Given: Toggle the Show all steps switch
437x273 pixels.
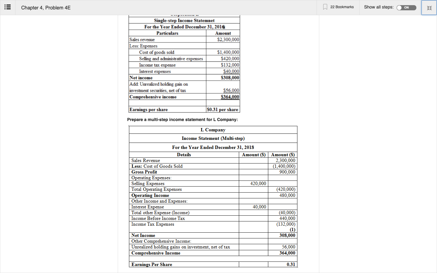Looking at the screenshot, I should [x=406, y=8].
